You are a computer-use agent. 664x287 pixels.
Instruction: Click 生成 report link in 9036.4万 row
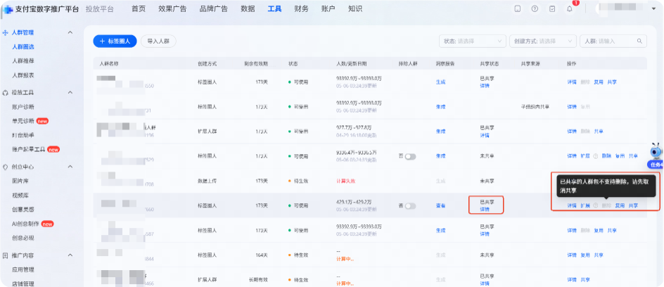tap(440, 156)
